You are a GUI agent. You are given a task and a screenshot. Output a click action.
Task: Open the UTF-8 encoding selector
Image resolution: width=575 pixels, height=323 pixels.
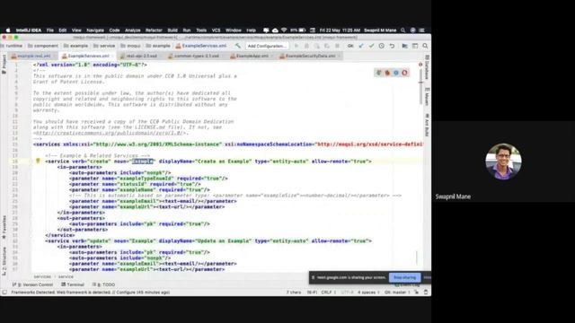[347, 292]
